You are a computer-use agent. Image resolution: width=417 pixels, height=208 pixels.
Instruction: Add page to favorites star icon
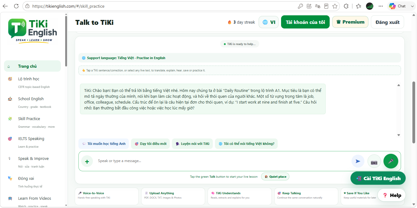[x=335, y=6]
